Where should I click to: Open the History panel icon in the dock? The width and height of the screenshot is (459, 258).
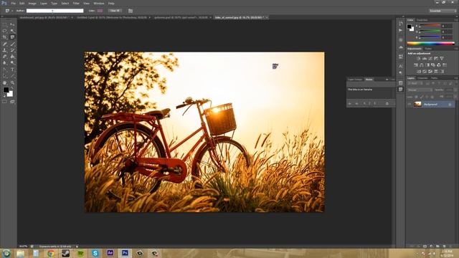point(400,24)
